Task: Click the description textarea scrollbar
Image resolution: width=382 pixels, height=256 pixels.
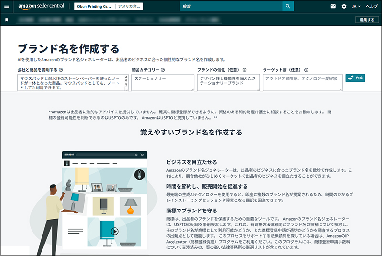Action: click(126, 81)
